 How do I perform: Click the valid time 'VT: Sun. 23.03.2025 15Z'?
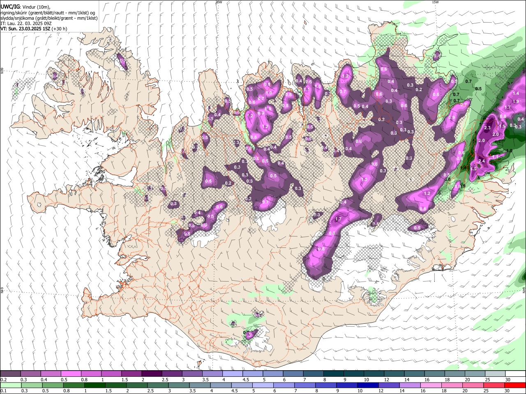pos(25,29)
